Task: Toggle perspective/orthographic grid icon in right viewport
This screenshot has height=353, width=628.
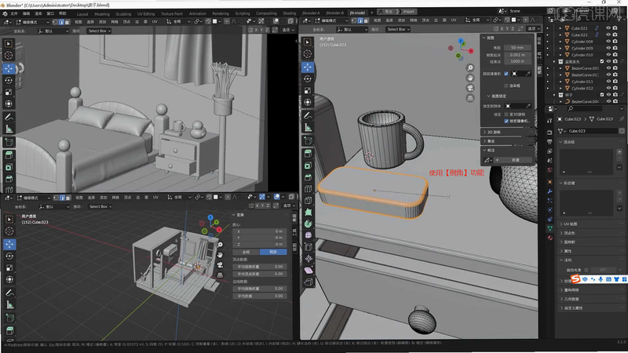Action: click(470, 98)
